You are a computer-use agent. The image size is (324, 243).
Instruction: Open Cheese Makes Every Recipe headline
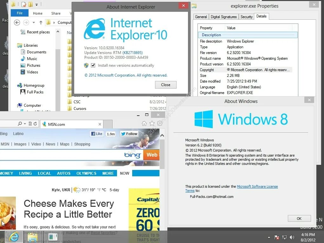[x=69, y=209]
